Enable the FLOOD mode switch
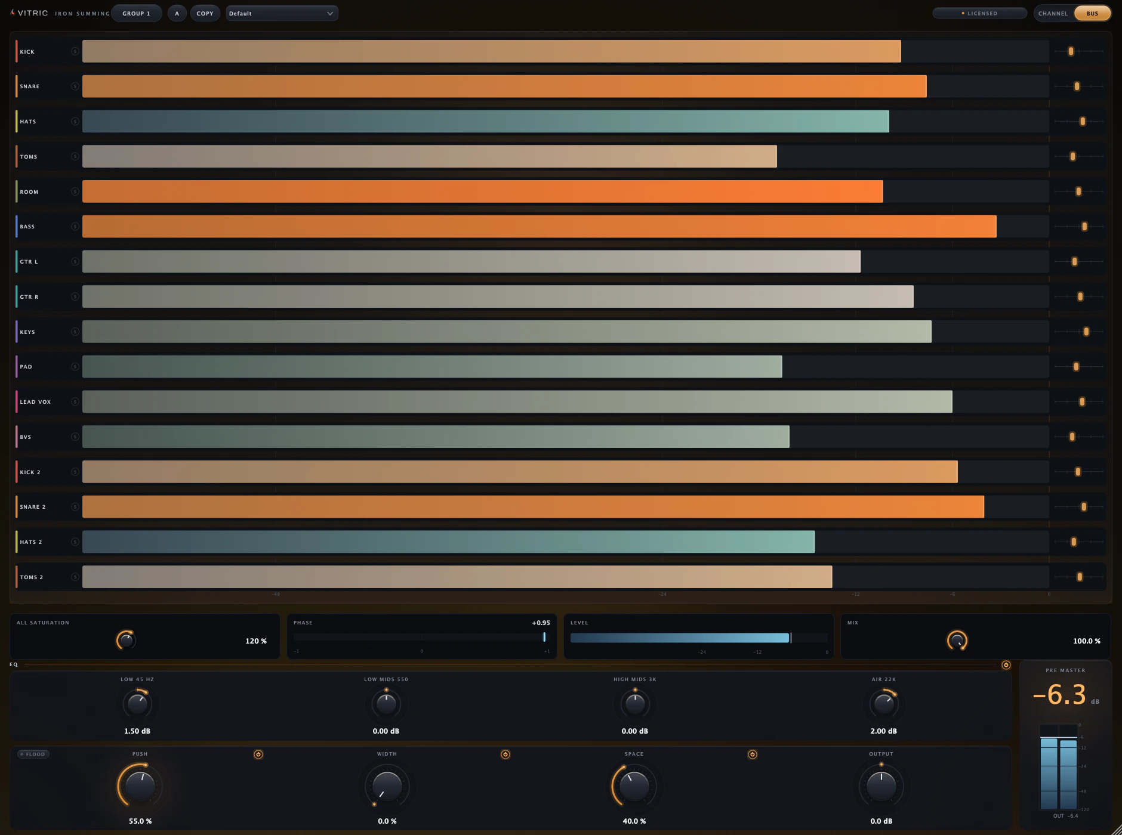The width and height of the screenshot is (1122, 835). [33, 754]
